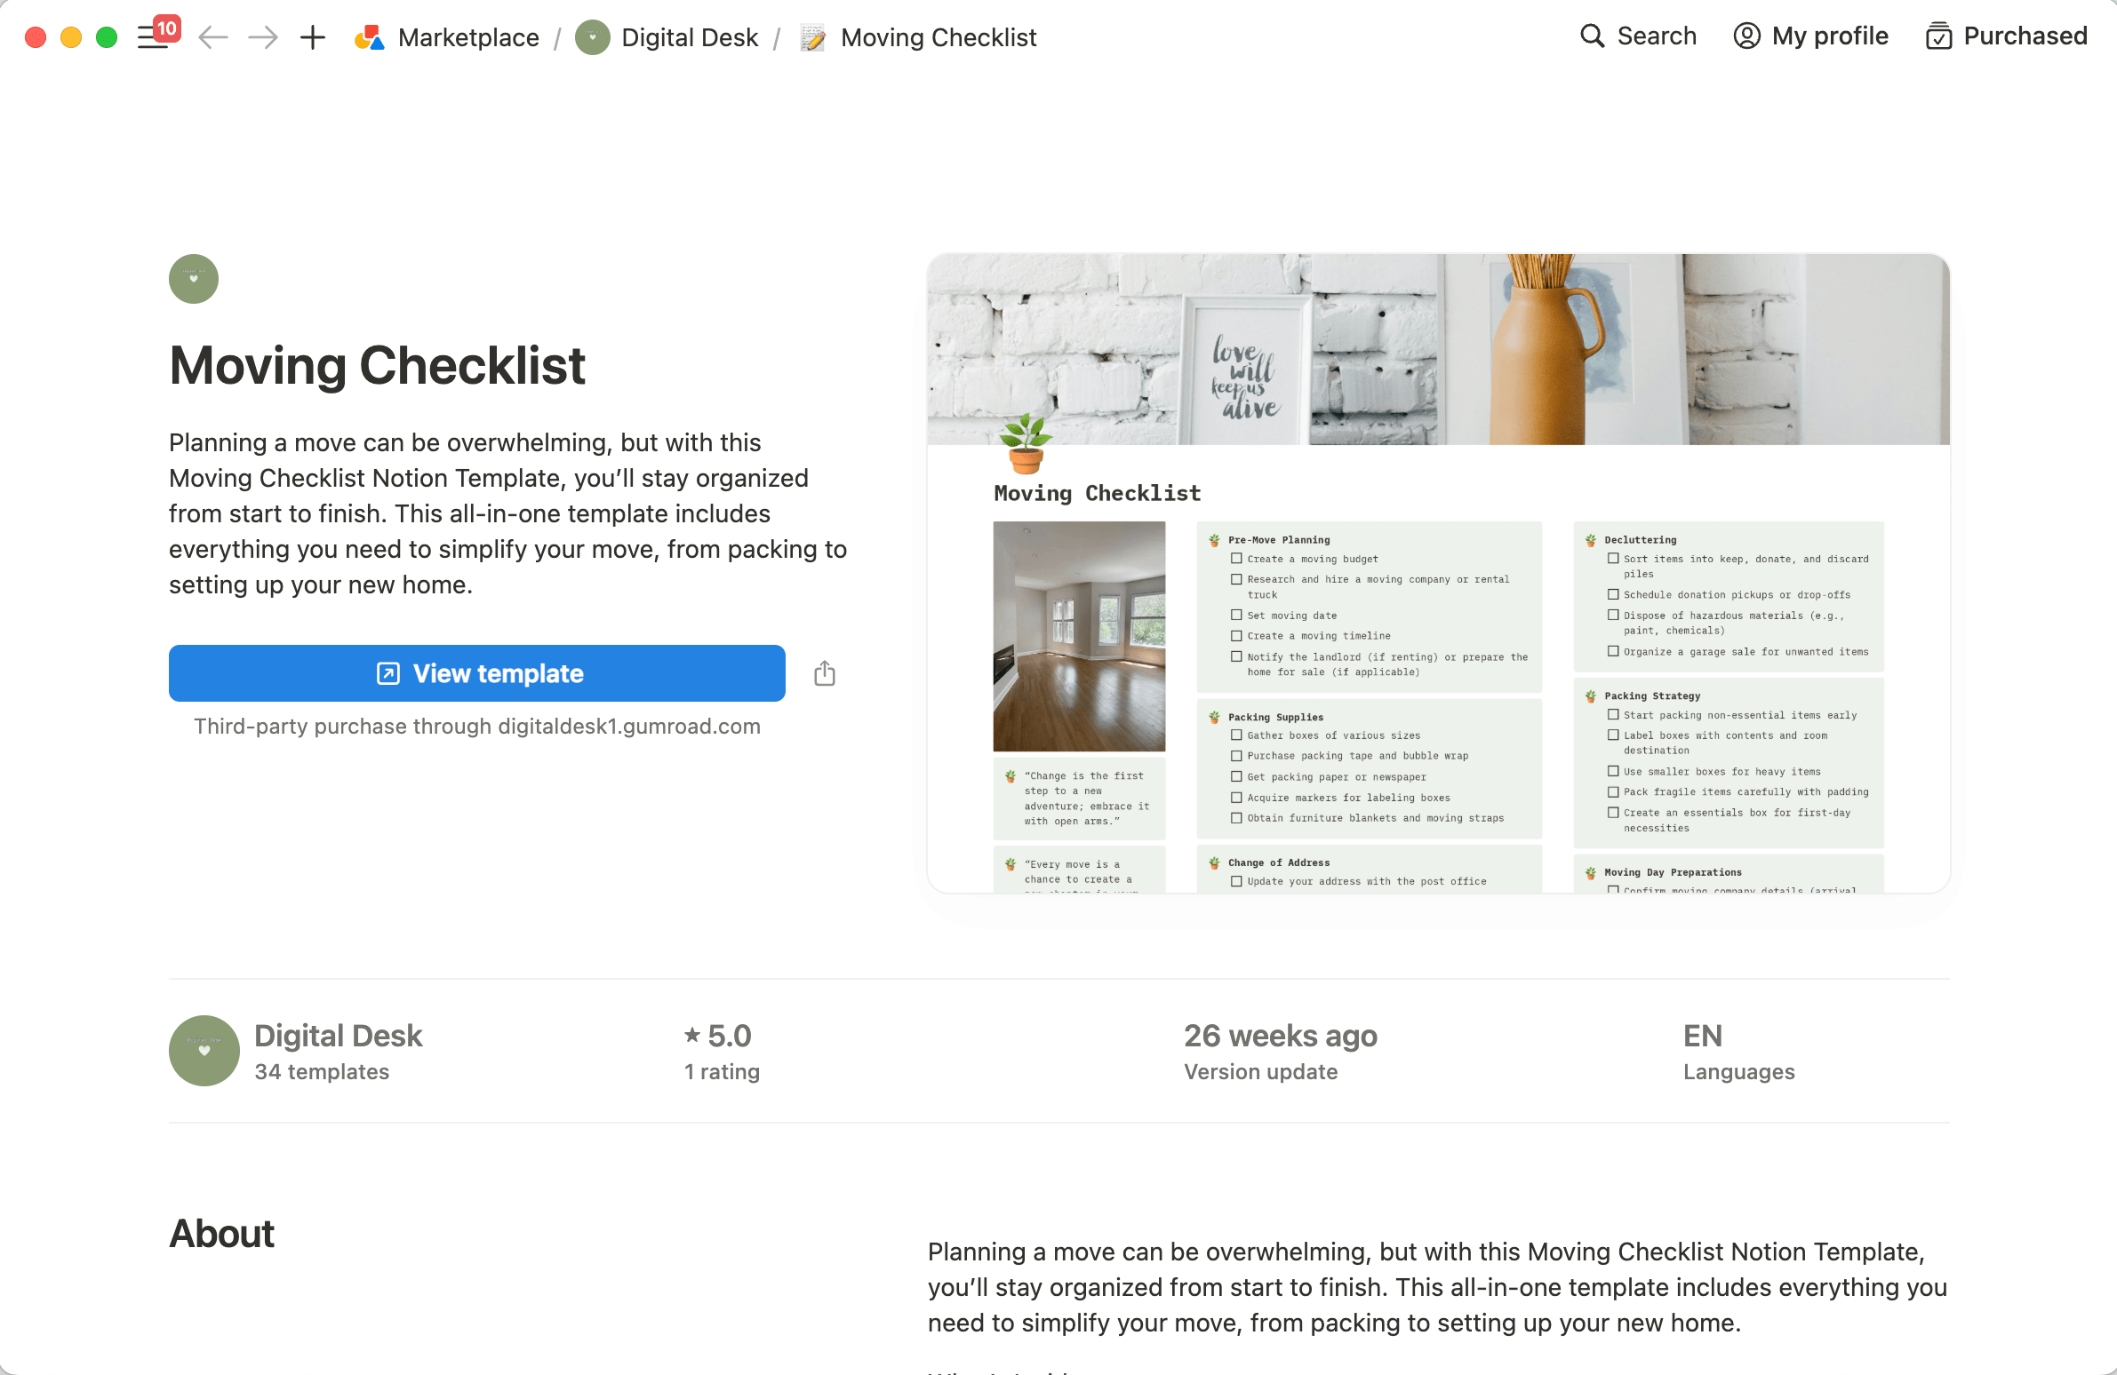Screen dimensions: 2117x1375
Task: Open Marketplace breadcrumb link
Action: pos(467,37)
